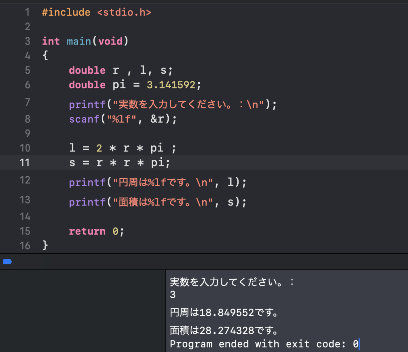Click closing brace on line 16
This screenshot has width=408, height=352.
pos(45,246)
